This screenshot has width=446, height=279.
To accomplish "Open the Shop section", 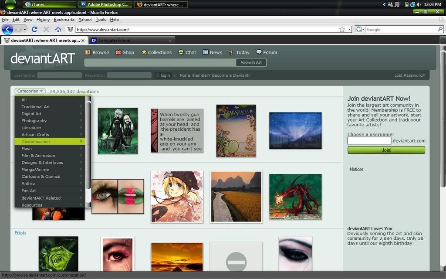I will tap(125, 52).
